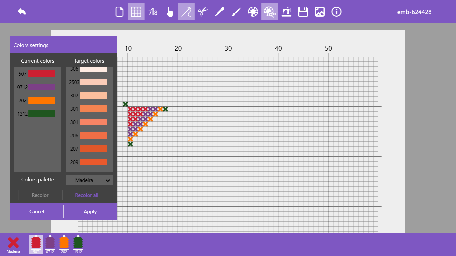This screenshot has height=256, width=456.
Task: Open the image import icon
Action: click(x=319, y=12)
